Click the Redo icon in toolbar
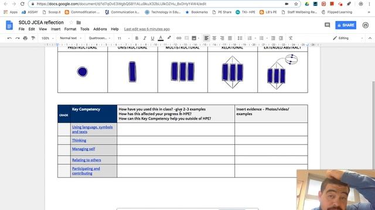 coord(17,38)
